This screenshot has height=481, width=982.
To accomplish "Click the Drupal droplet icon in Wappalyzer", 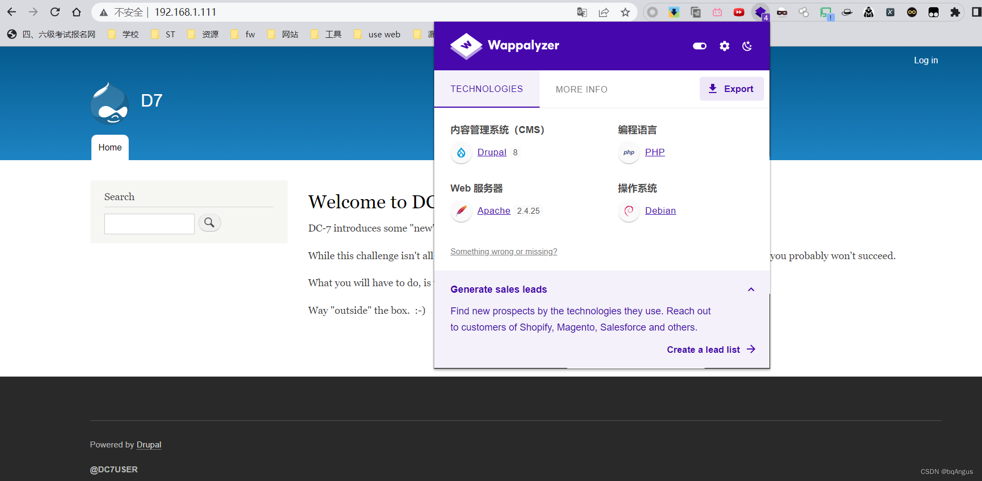I will point(461,153).
